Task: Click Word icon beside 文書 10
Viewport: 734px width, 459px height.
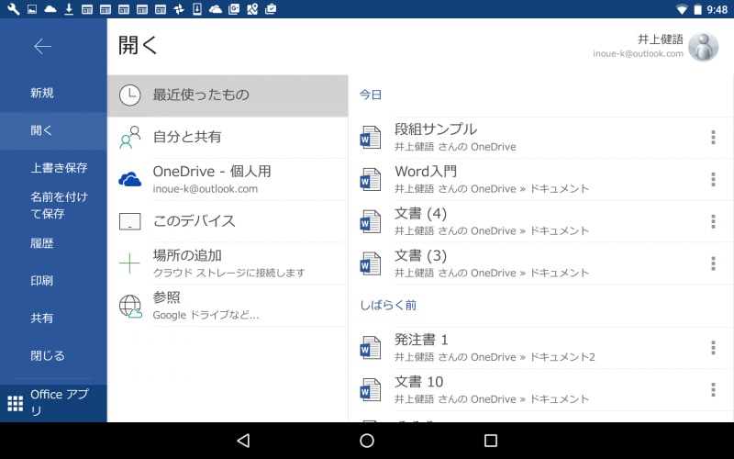Action: tap(371, 389)
